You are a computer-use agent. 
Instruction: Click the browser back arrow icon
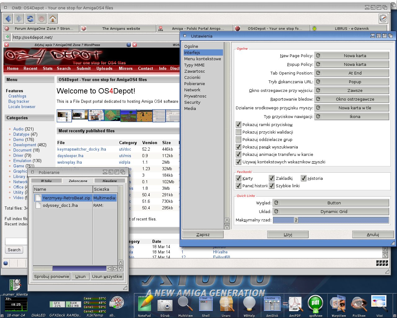click(x=8, y=19)
